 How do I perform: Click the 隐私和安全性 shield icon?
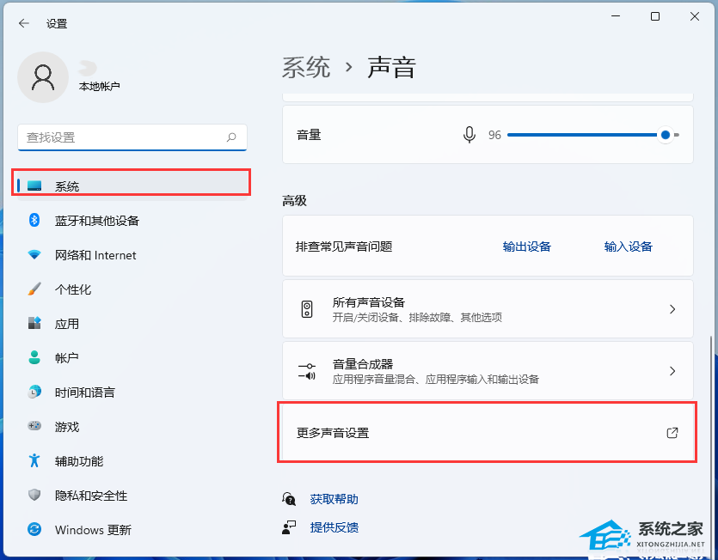(34, 495)
